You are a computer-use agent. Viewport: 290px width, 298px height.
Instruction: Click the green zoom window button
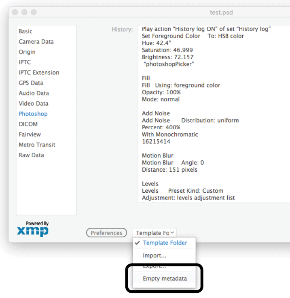[x=34, y=12]
